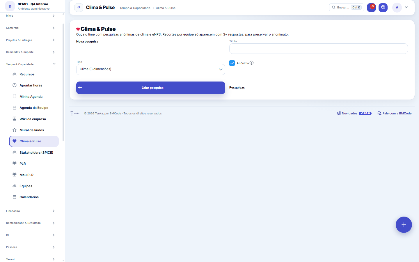Expand the Projetos & Entregas section
Image resolution: width=419 pixels, height=262 pixels.
(x=31, y=40)
